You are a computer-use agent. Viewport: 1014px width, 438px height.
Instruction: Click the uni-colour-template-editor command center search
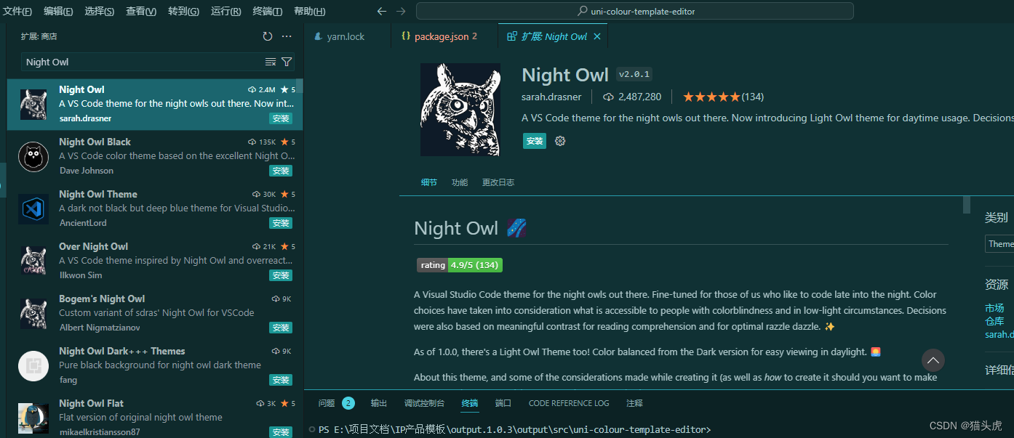point(634,11)
